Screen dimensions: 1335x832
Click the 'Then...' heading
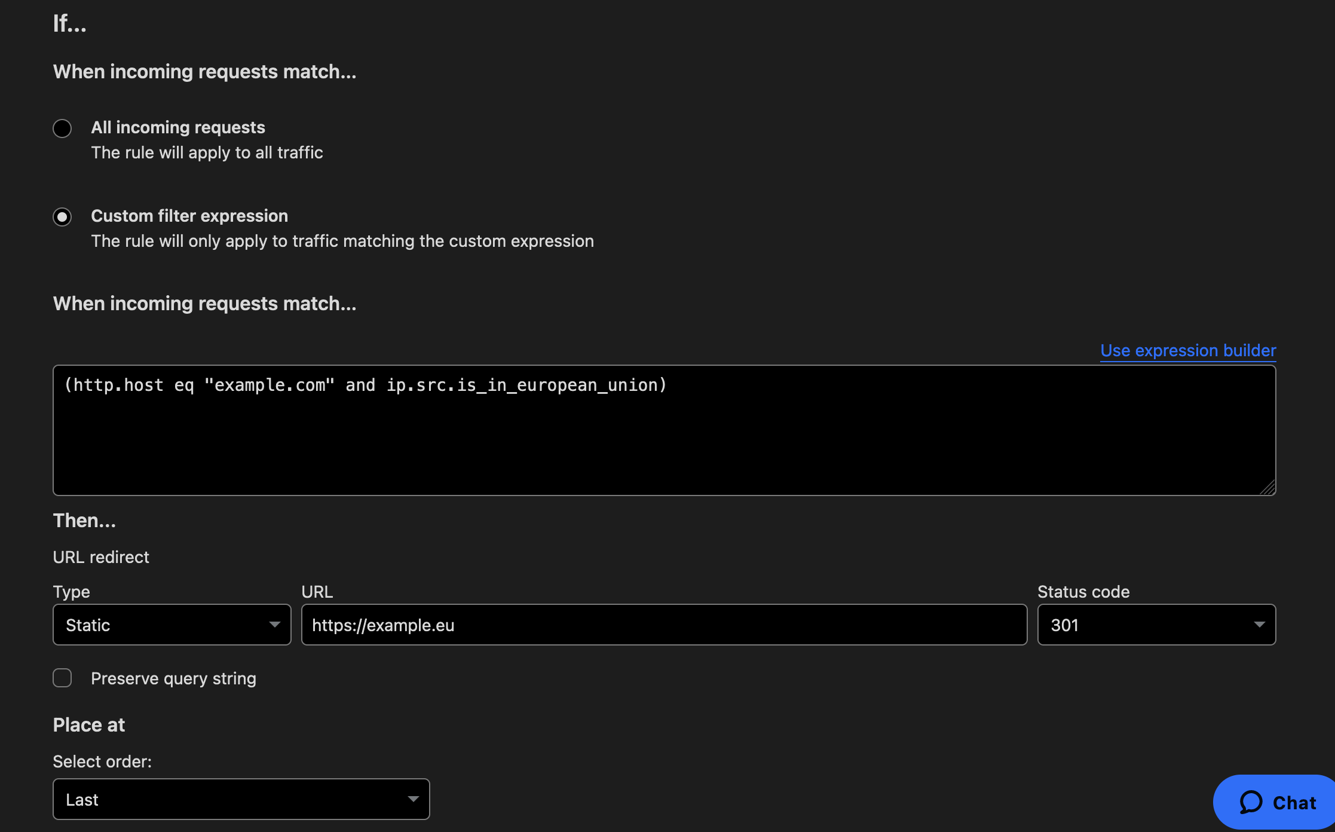click(x=84, y=521)
